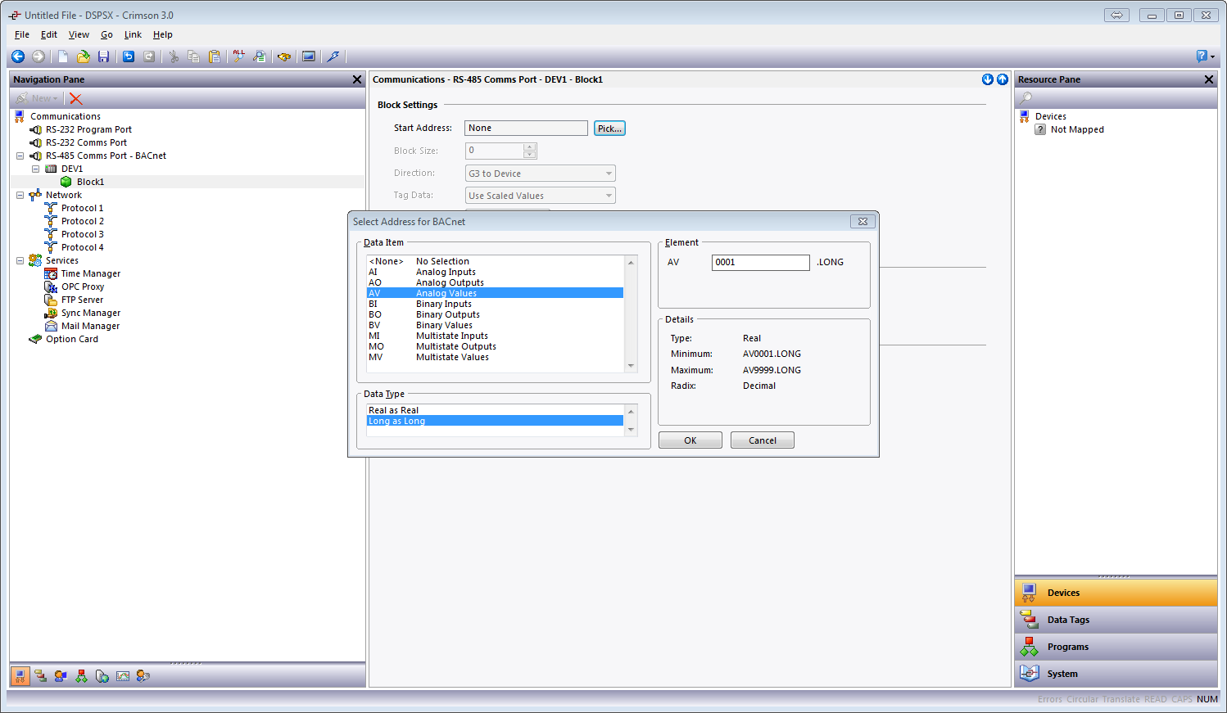This screenshot has height=713, width=1227.
Task: Click the blue lightning bolt icon
Action: (x=333, y=56)
